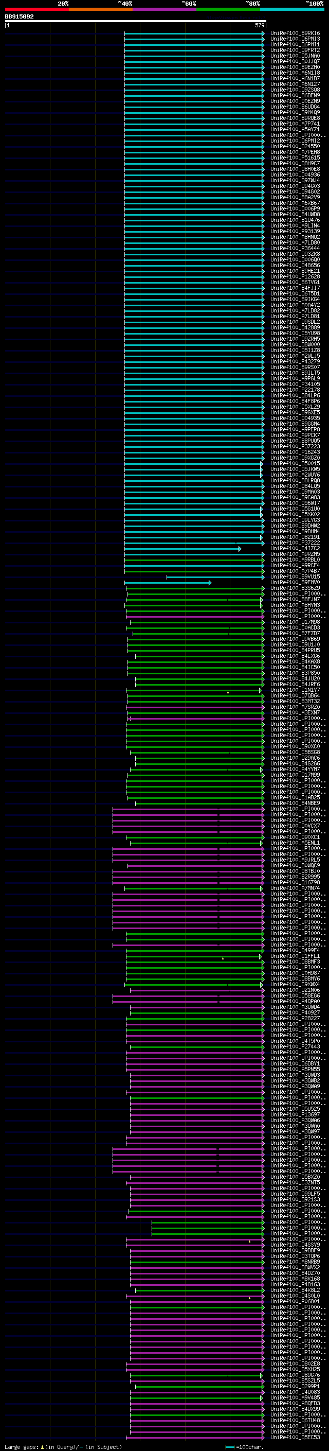Click the alignment bar of UniRef100_B9RKI6
Screen dimensions: 329x1451
(194, 33)
